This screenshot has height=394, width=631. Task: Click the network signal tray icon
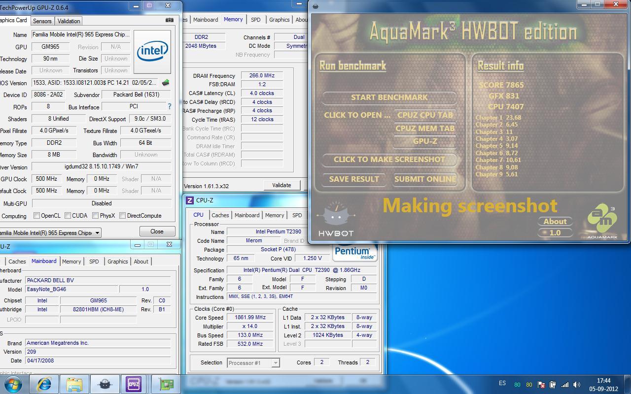(x=565, y=385)
